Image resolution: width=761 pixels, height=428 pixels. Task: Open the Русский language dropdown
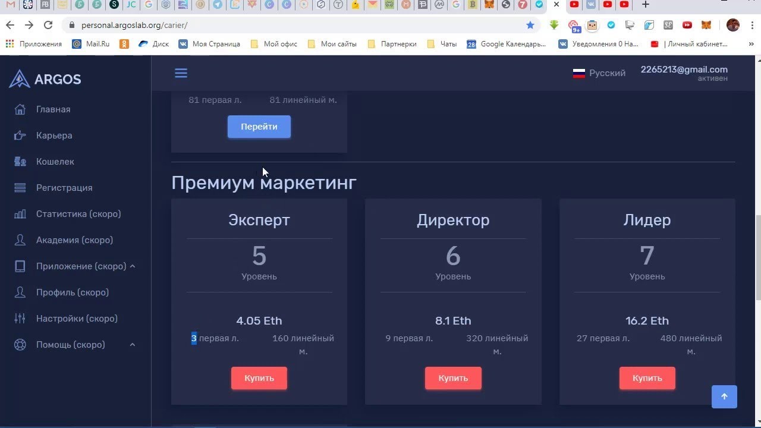(x=599, y=73)
